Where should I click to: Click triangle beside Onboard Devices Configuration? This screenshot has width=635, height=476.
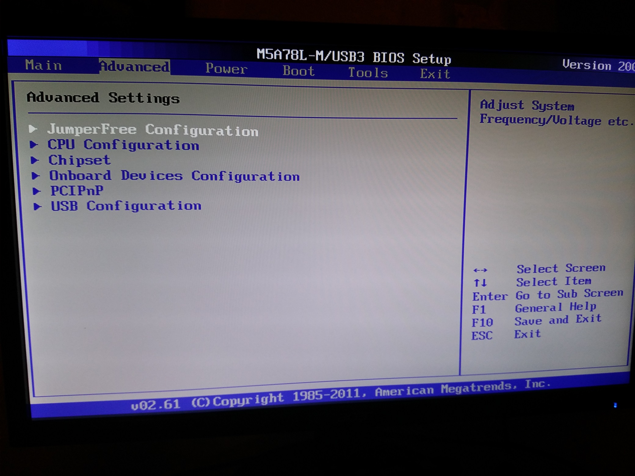(36, 175)
